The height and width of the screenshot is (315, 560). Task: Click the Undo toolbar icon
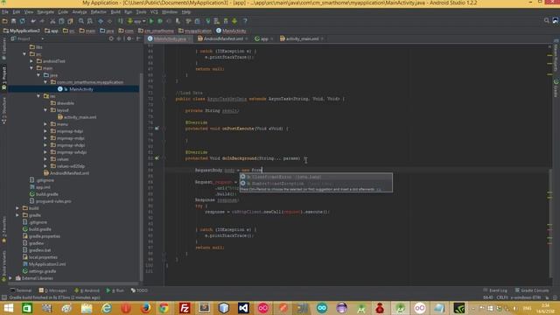[x=33, y=21]
